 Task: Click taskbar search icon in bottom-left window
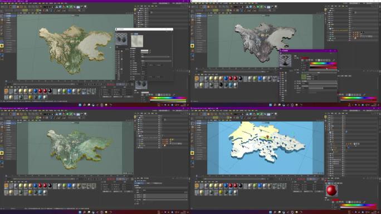pyautogui.click(x=85, y=212)
